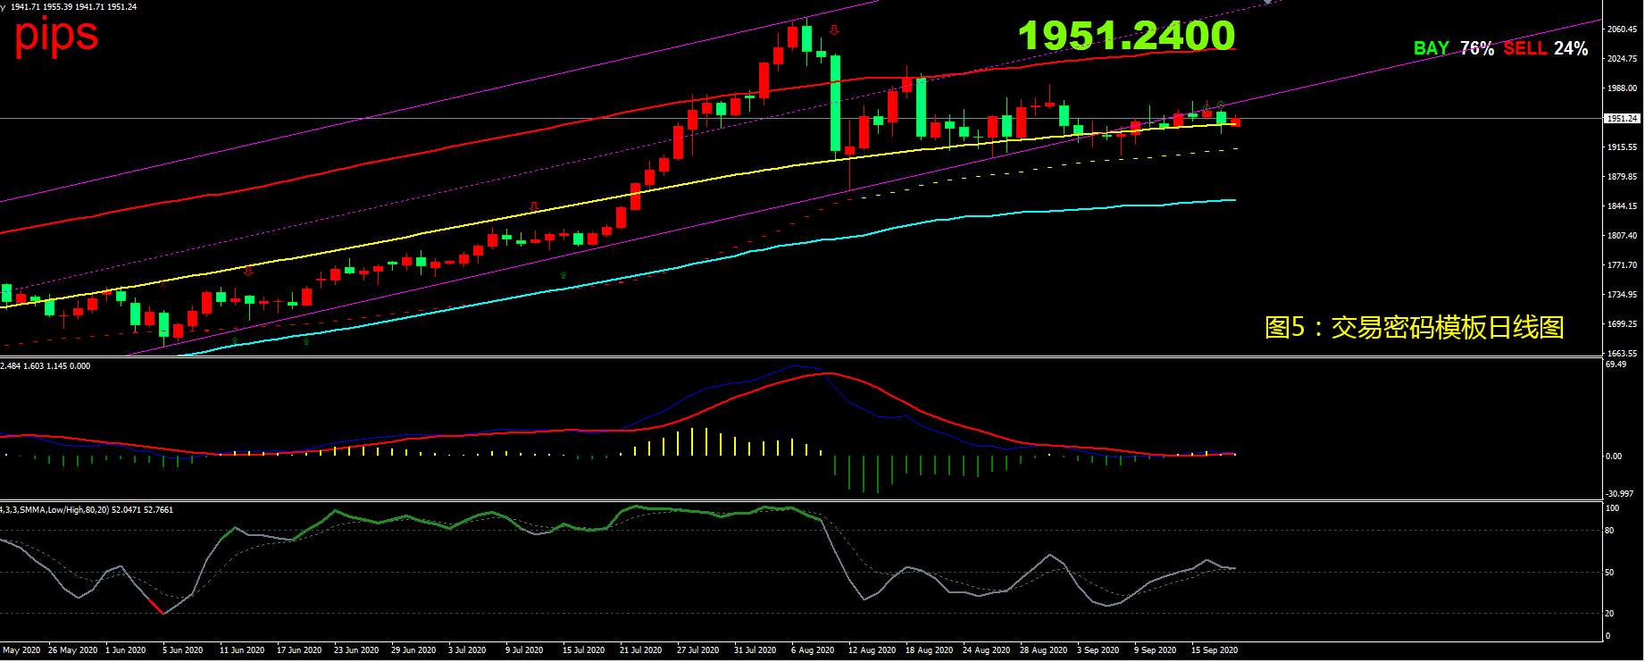Click the last red candle on the chart

coord(1235,122)
